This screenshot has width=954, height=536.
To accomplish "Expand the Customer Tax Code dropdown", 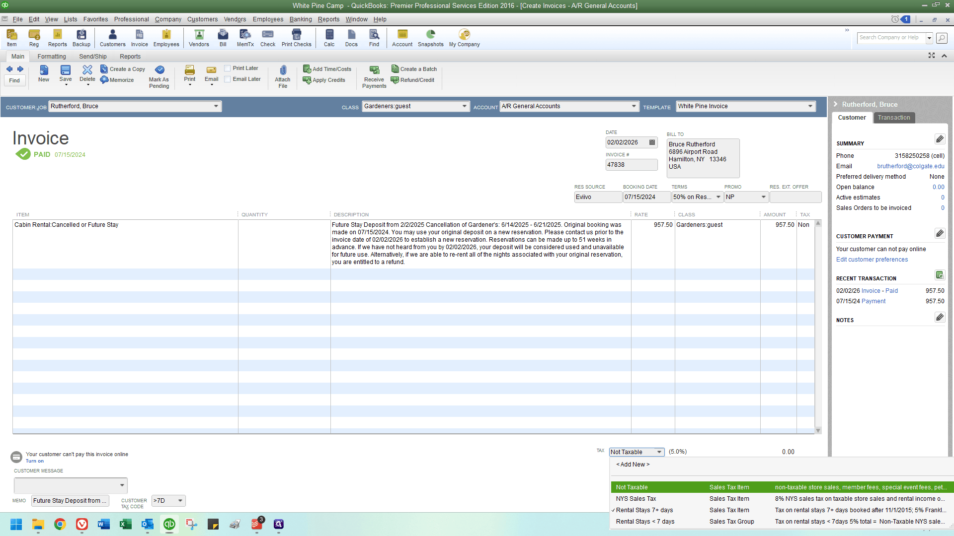I will point(180,501).
